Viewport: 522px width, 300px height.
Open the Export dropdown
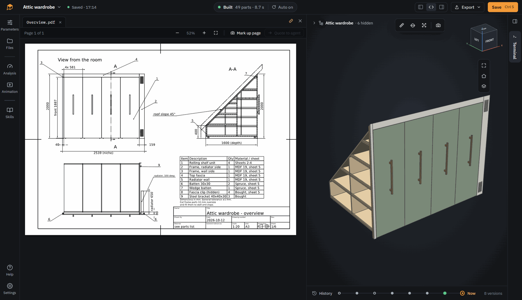tap(468, 7)
